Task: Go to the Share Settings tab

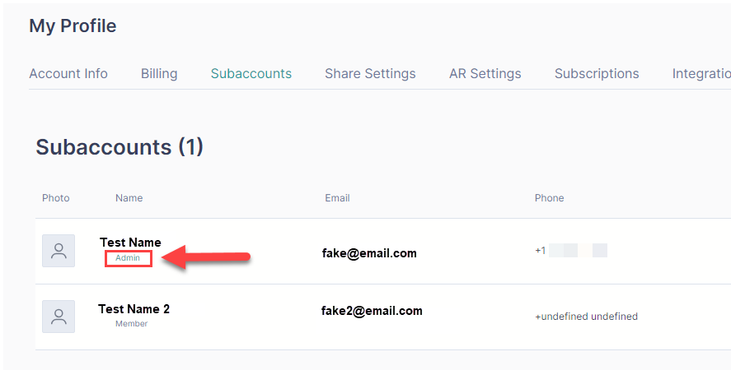Action: pos(370,73)
